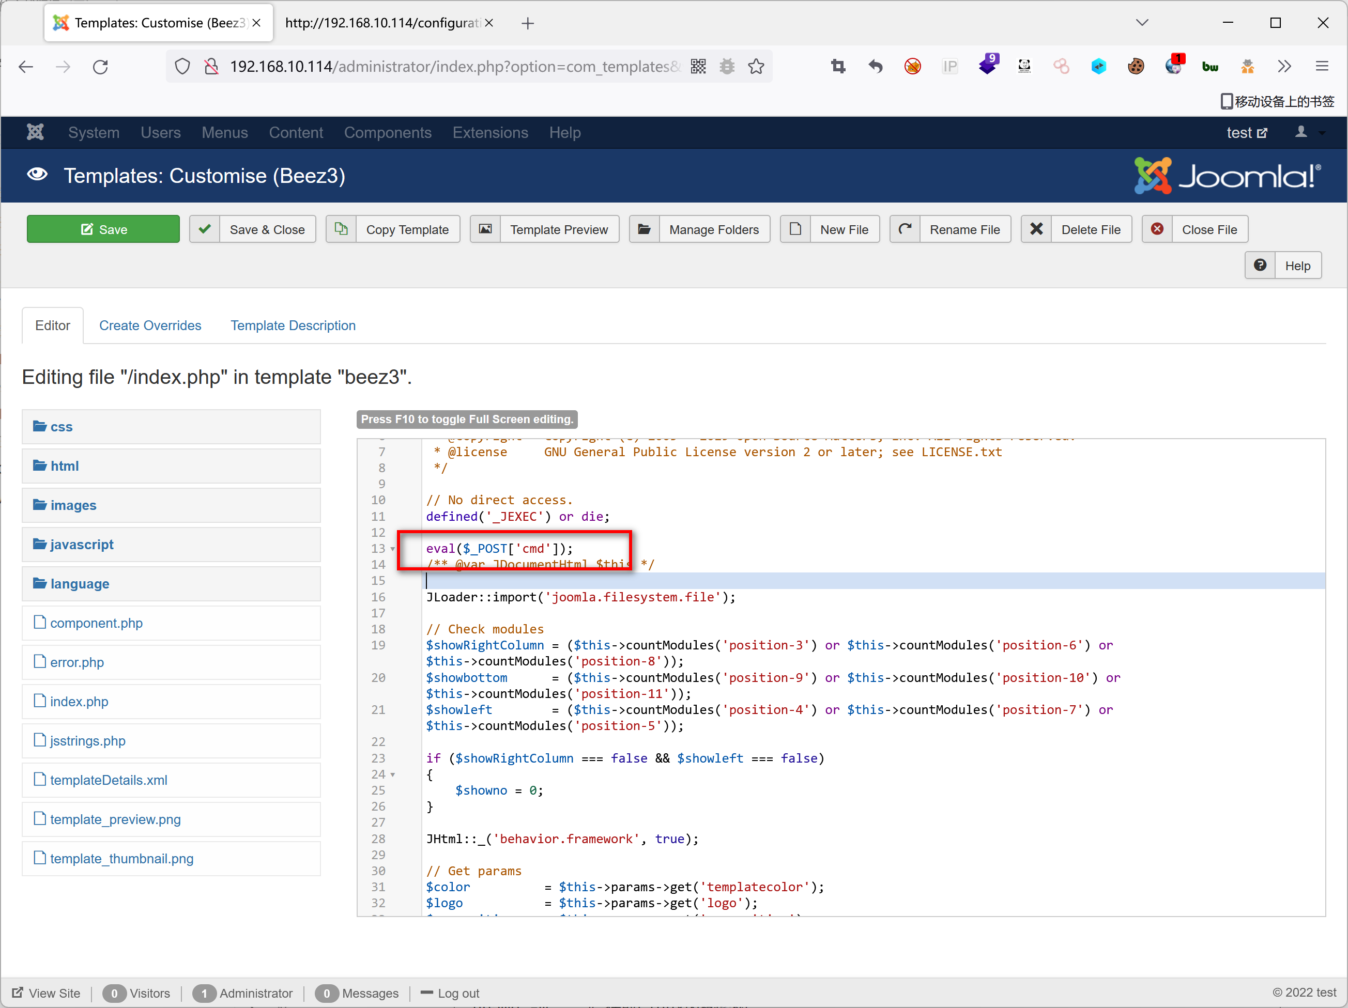1348x1008 pixels.
Task: Click the Manage Folders folder icon
Action: point(644,229)
